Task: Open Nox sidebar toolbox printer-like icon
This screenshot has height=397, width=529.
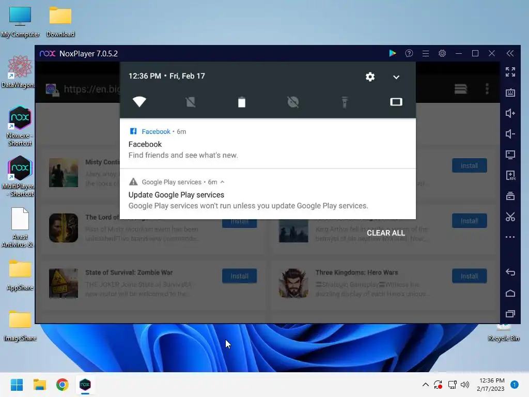Action: coord(510,196)
